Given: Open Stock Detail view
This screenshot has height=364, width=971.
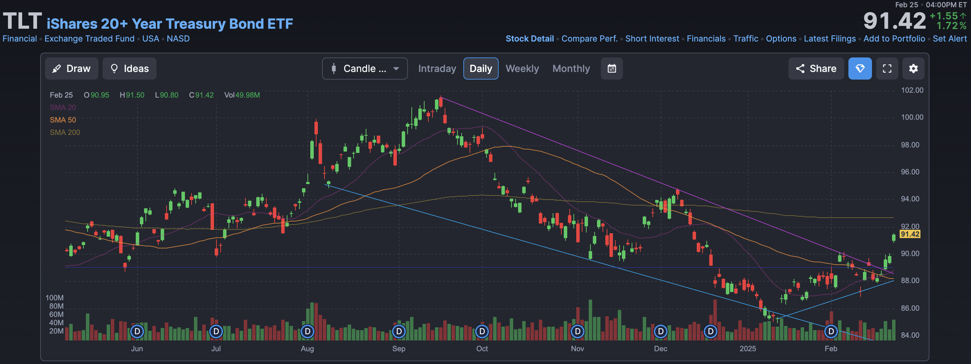Looking at the screenshot, I should tap(529, 39).
